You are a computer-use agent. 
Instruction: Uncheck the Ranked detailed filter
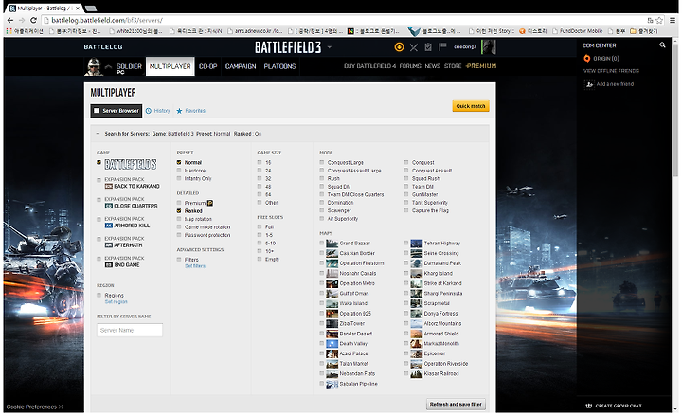coord(179,211)
